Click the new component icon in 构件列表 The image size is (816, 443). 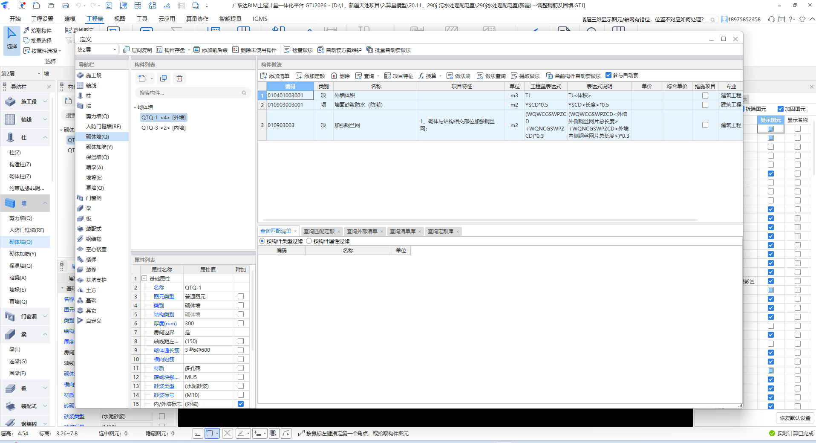coord(142,78)
